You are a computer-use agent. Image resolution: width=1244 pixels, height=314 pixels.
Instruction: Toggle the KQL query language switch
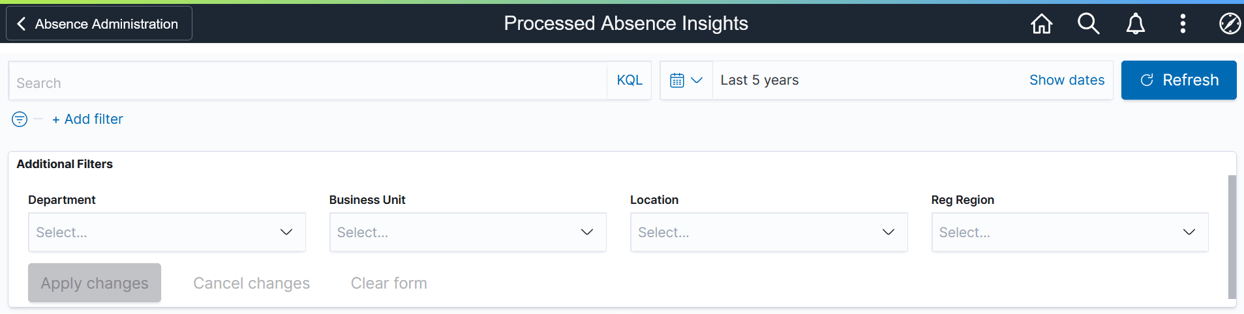click(x=630, y=80)
